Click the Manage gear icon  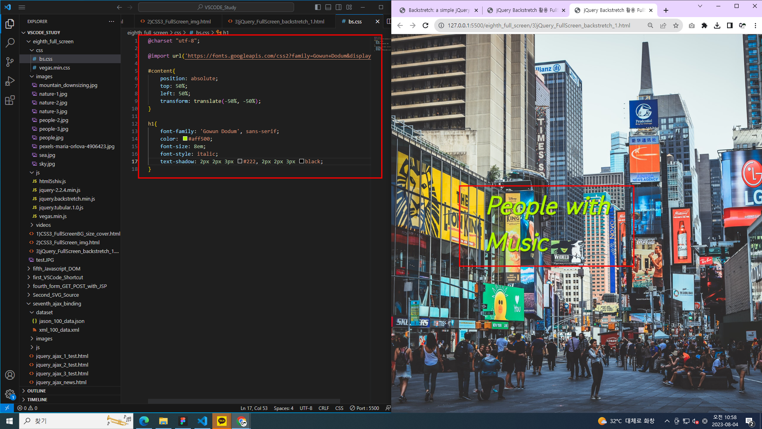point(10,394)
